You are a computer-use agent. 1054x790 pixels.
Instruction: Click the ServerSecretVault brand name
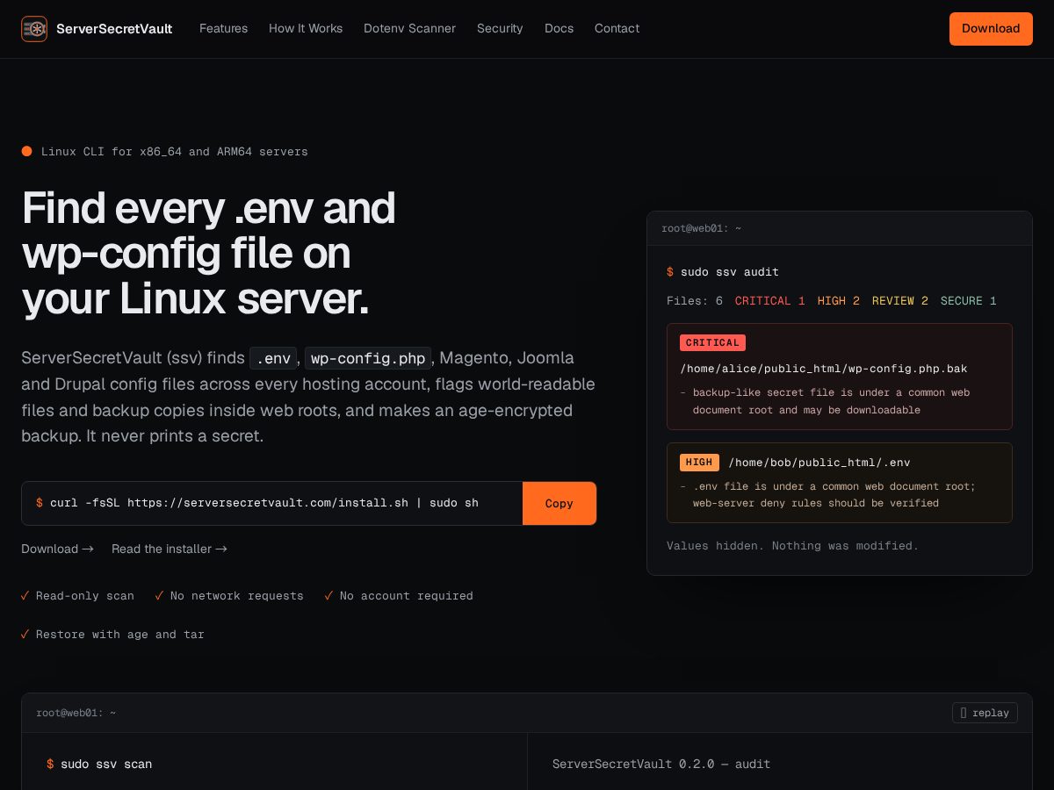pyautogui.click(x=114, y=29)
